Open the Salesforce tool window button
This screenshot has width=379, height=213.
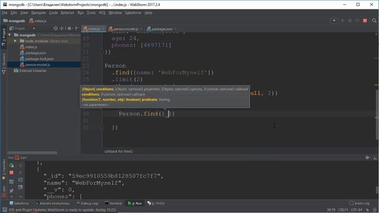19,204
